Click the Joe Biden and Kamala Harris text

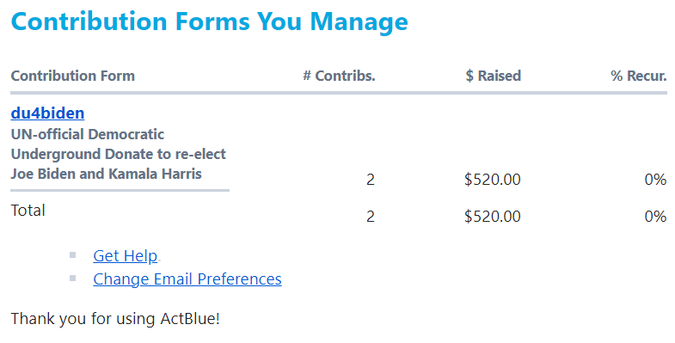107,174
